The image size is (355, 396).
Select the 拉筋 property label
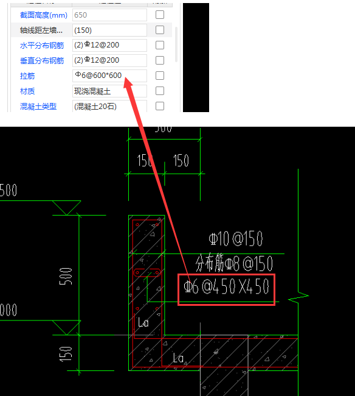[27, 76]
